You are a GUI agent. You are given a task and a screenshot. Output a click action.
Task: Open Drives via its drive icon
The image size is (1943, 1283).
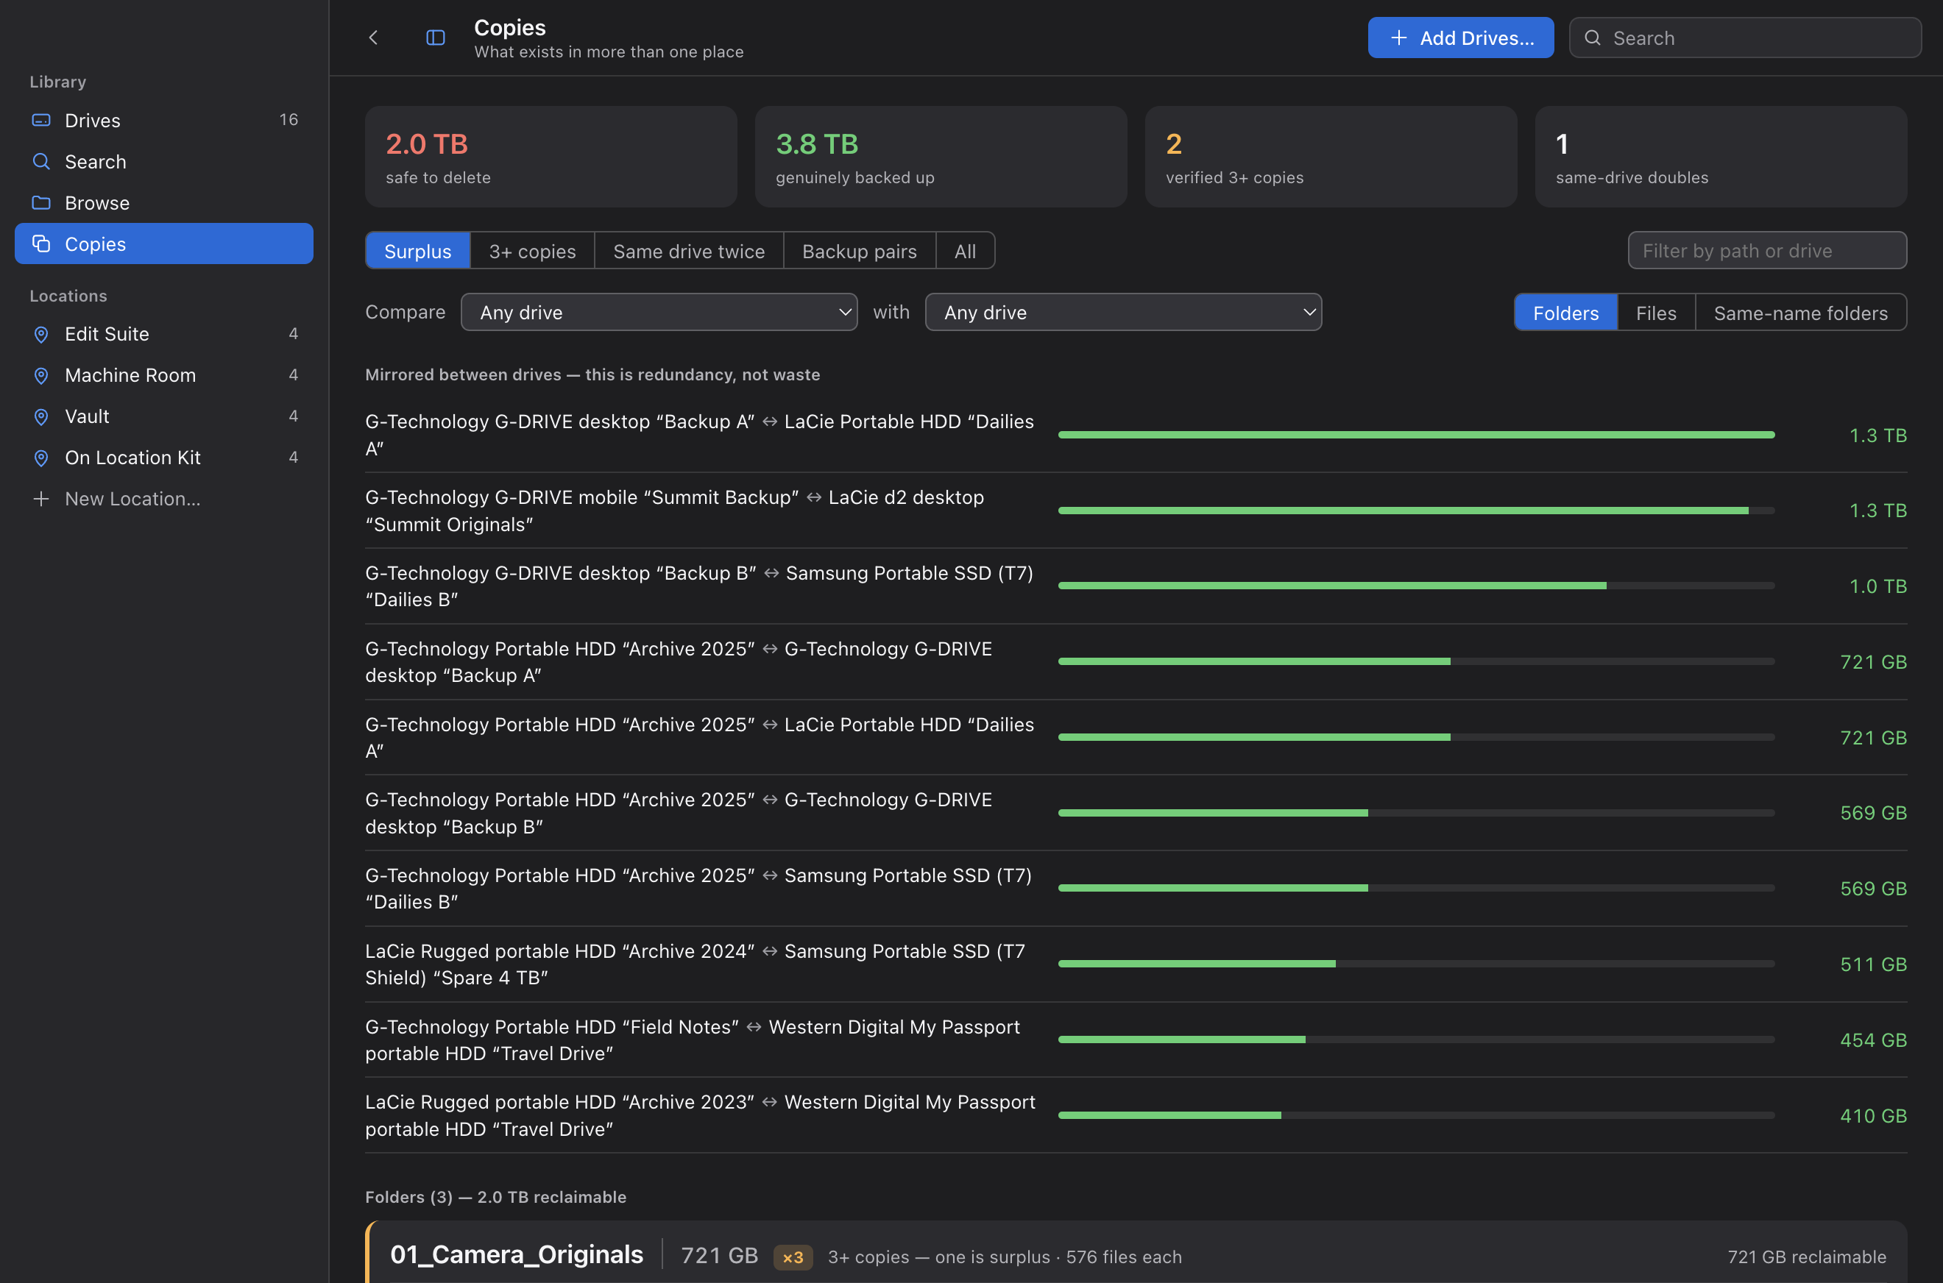tap(41, 121)
